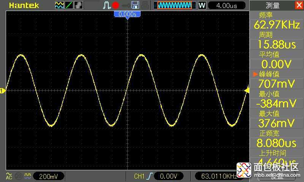Click the 0.000s trigger position marker
Screen dimensions: 304x182
tap(127, 14)
